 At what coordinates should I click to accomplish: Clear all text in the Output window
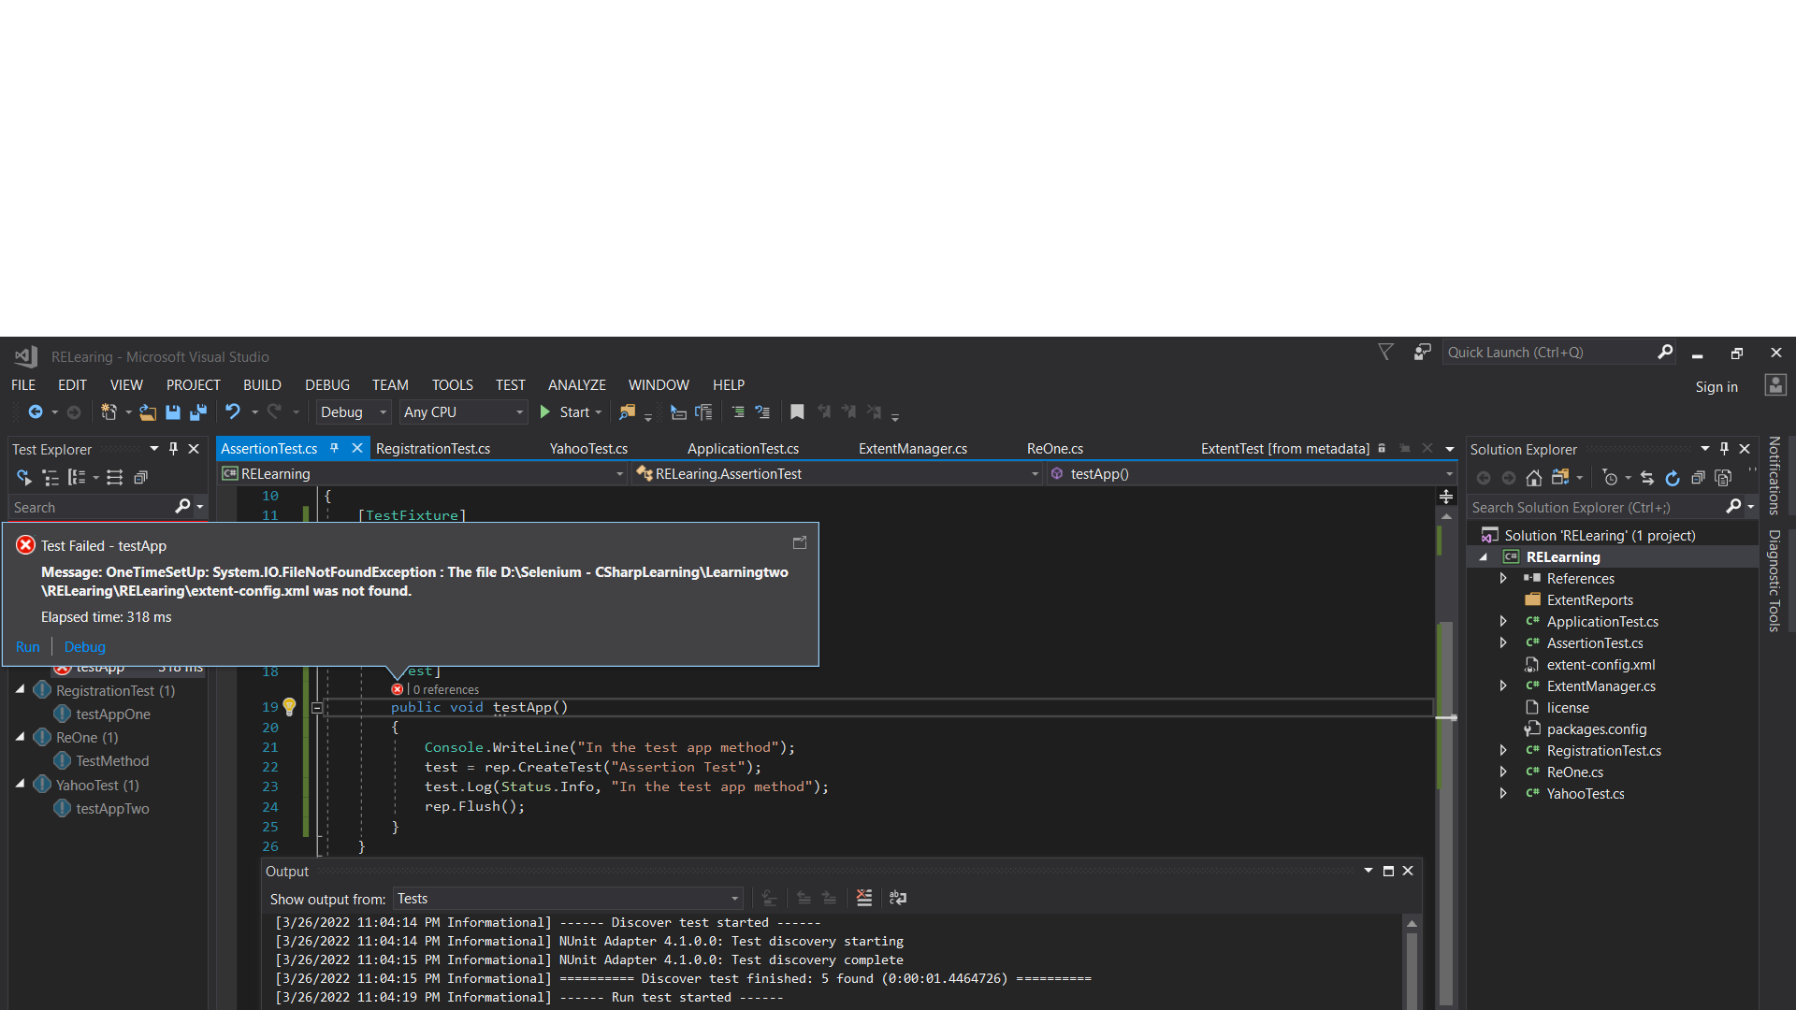coord(864,898)
